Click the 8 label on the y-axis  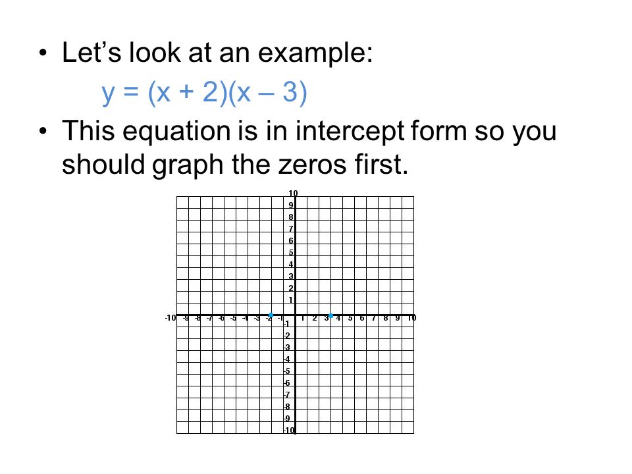[291, 217]
